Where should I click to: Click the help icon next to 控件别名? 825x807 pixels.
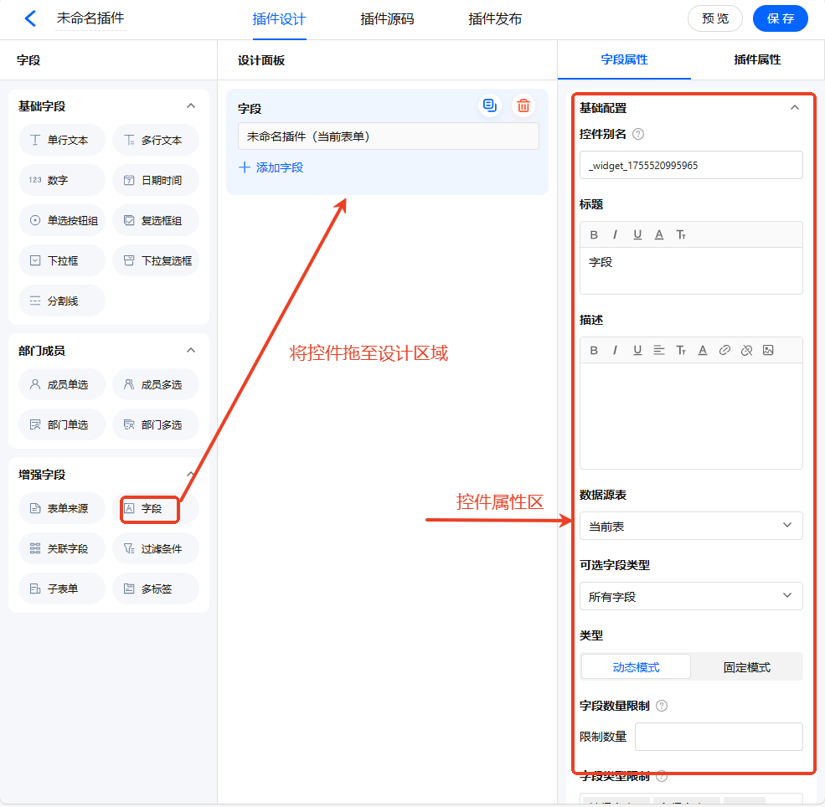638,134
